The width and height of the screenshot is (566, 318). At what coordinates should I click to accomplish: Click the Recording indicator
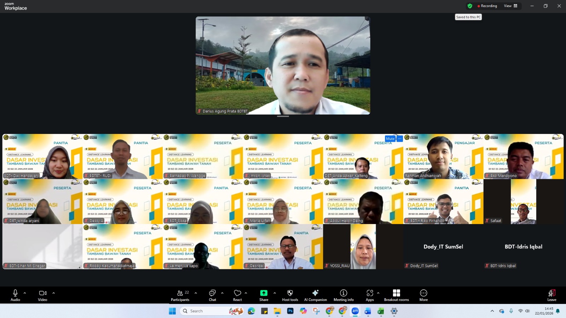(487, 6)
